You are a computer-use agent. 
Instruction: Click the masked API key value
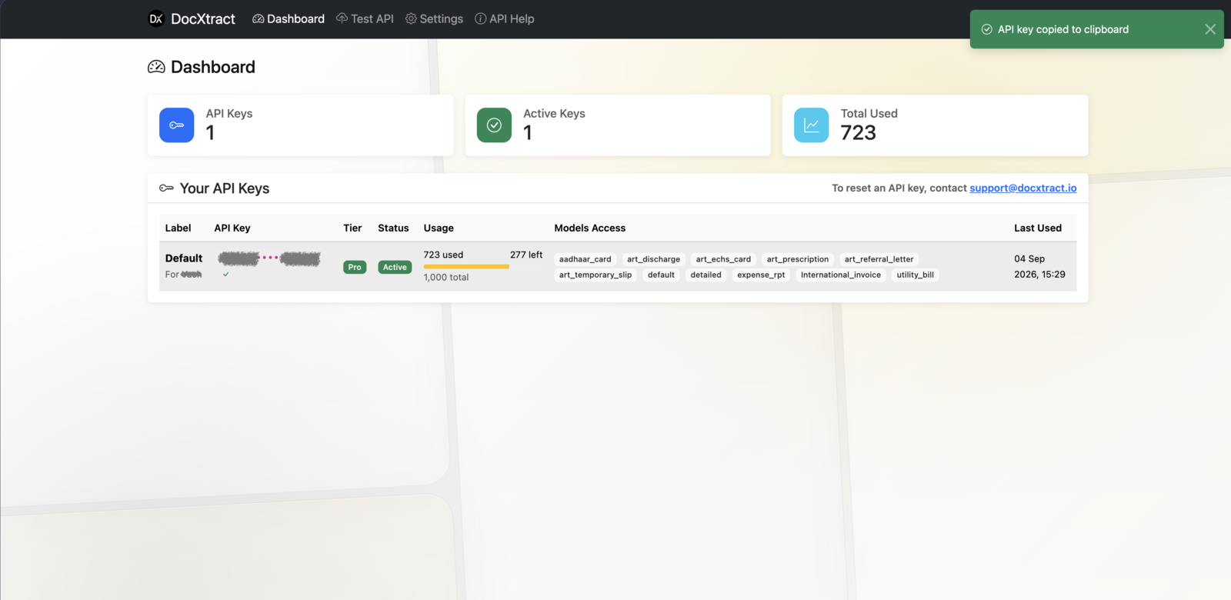(269, 258)
